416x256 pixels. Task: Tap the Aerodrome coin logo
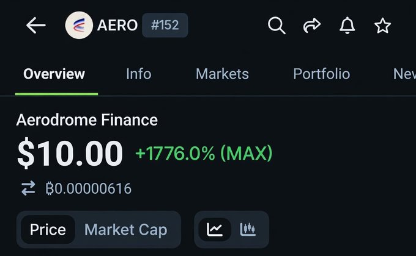tap(79, 26)
